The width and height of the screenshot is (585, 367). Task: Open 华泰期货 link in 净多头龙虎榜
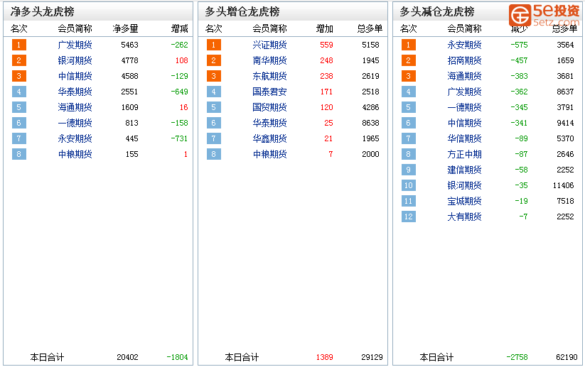pos(75,92)
